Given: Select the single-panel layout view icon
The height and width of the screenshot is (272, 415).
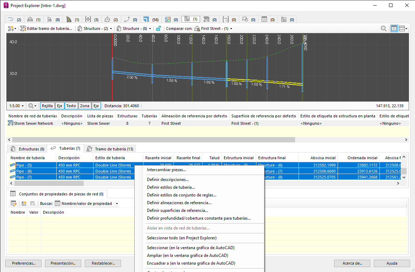Looking at the screenshot, I should pos(394,28).
